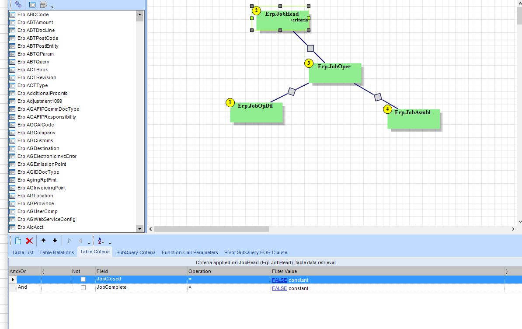Click the row selector arrow for JobClosed row
The height and width of the screenshot is (329, 522).
tap(13, 280)
